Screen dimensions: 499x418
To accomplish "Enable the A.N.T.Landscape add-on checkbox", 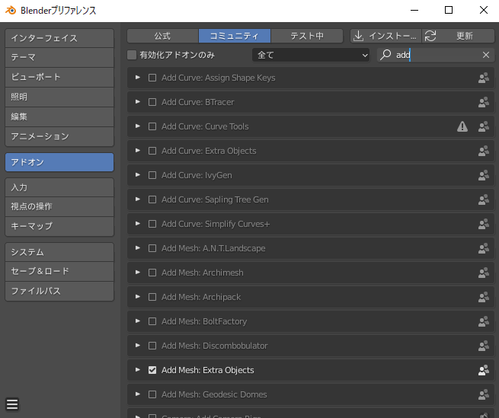I will (152, 248).
